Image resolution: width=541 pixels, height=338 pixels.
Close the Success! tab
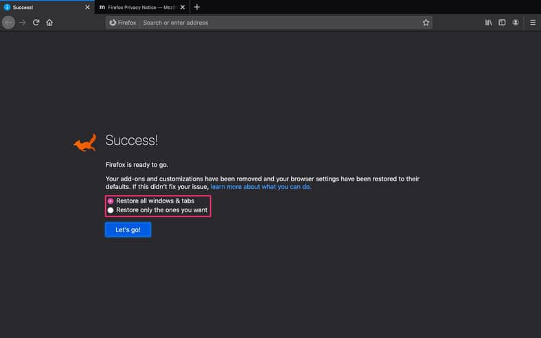pos(87,8)
